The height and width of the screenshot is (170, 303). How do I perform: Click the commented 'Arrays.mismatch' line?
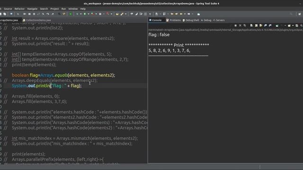(75, 138)
